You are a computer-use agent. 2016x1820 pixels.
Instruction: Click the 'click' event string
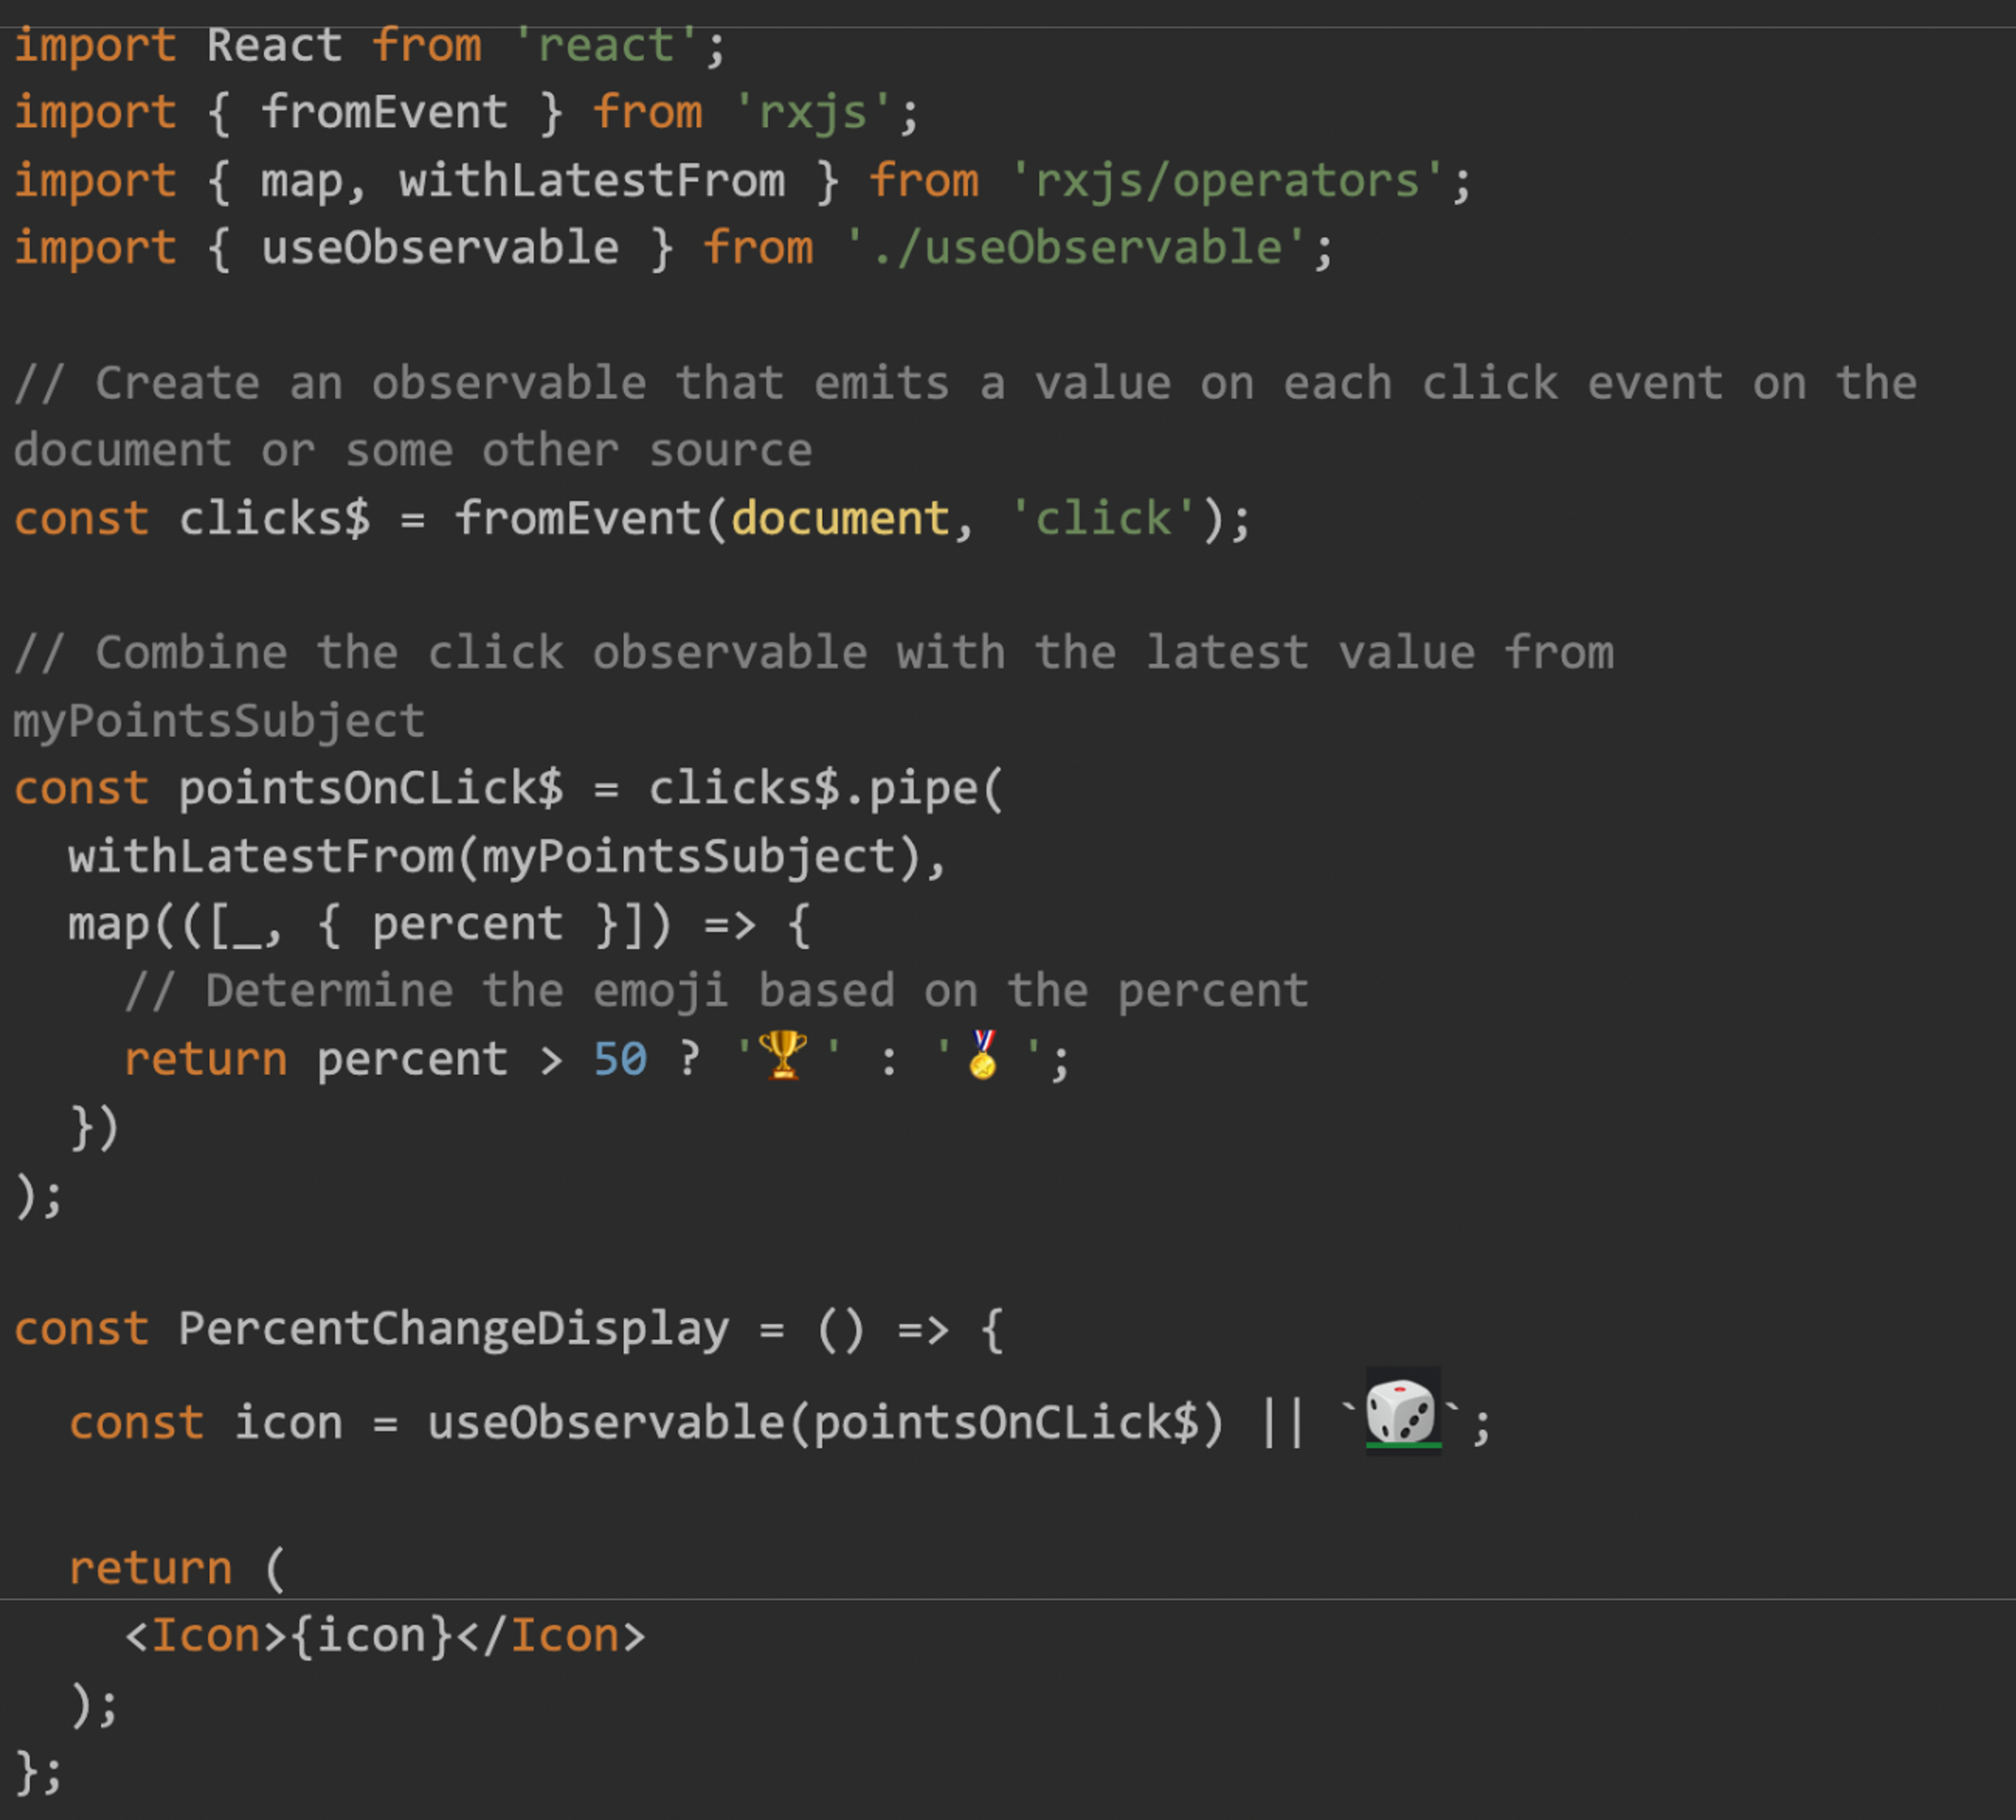(x=1103, y=519)
